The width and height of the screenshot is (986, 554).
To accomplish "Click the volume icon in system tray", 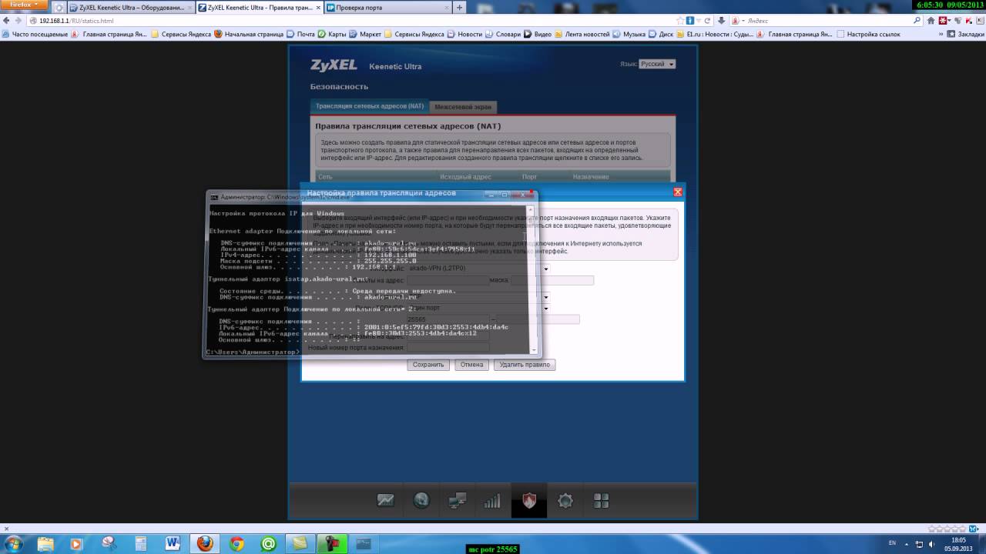I will (x=931, y=543).
